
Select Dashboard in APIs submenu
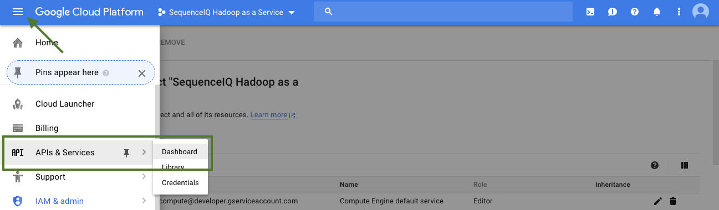(180, 151)
